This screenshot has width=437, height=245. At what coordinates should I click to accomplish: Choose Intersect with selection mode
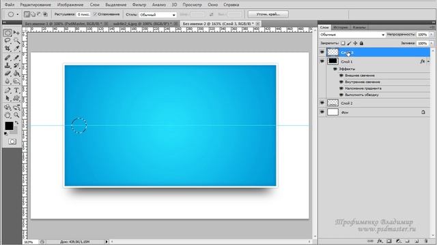tap(46, 14)
